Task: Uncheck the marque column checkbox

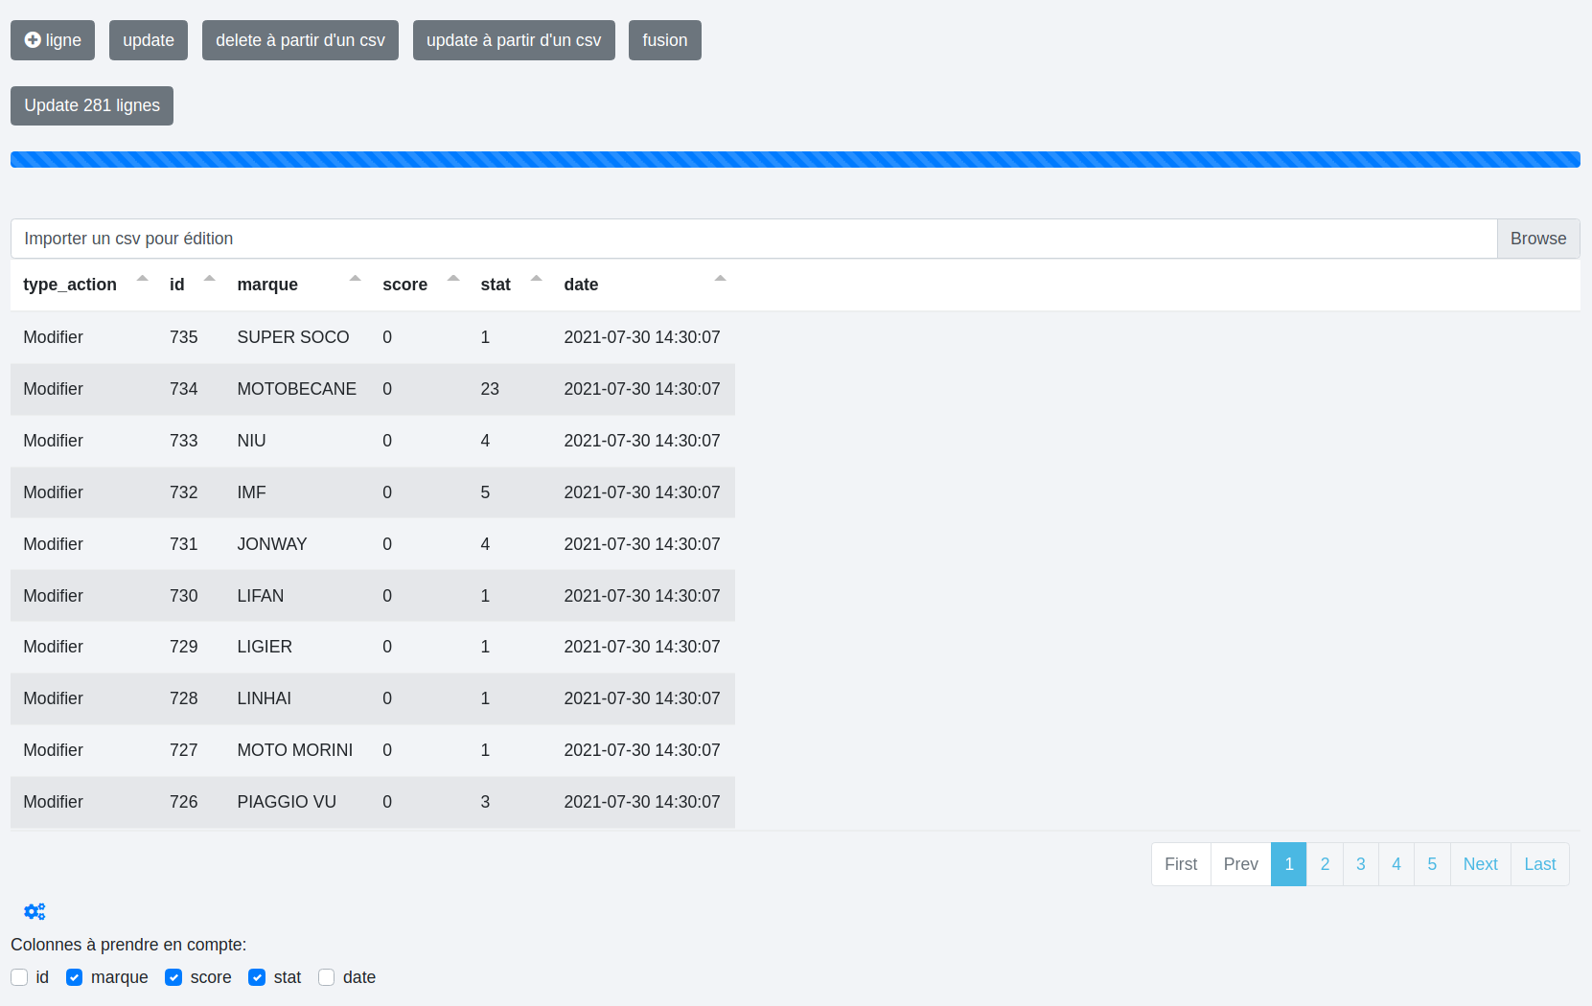Action: 75,977
